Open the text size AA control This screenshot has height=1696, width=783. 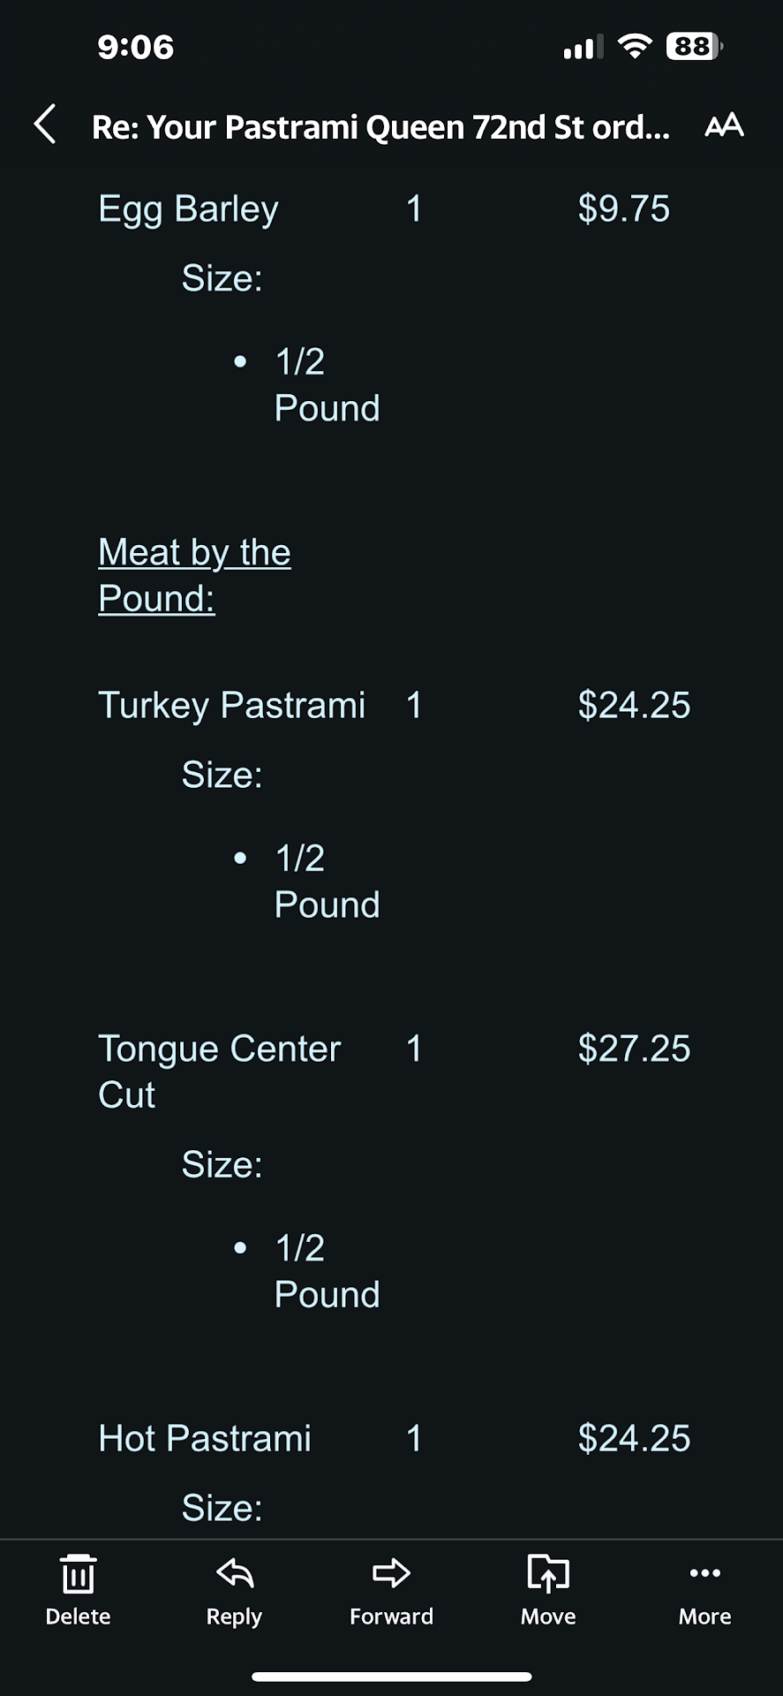pos(724,125)
